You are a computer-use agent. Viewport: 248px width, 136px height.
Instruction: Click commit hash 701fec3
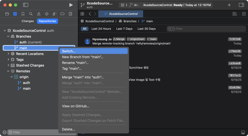[235, 75]
